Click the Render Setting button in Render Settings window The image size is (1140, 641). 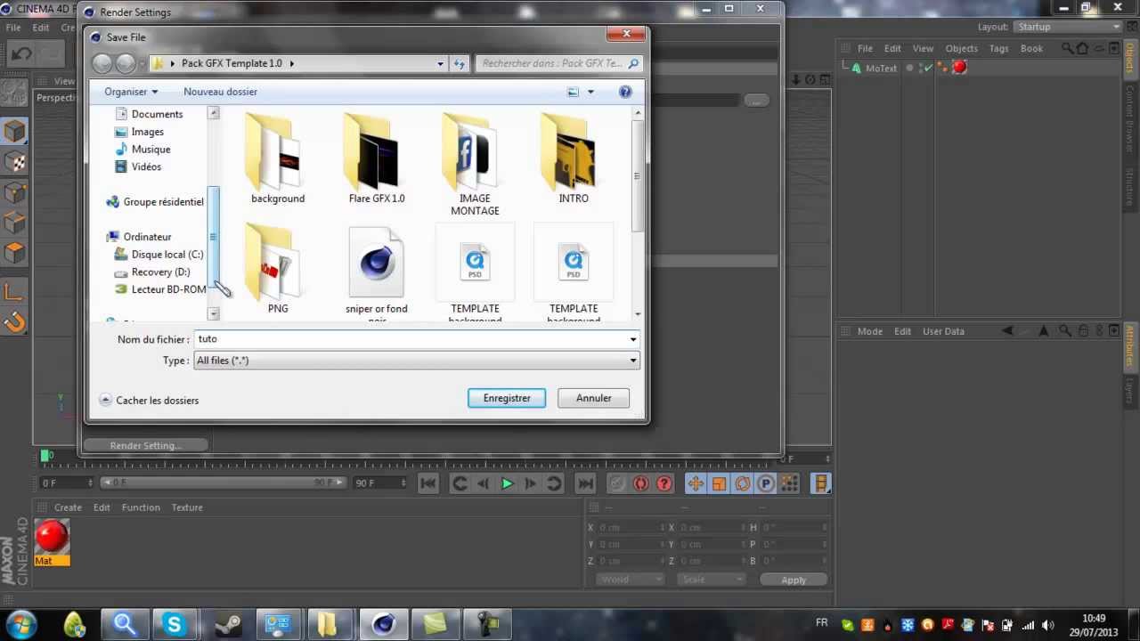(x=145, y=445)
